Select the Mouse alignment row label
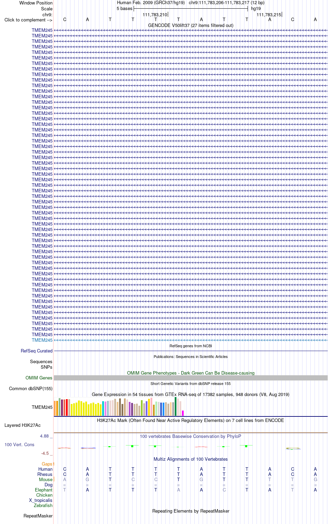 [x=46, y=479]
